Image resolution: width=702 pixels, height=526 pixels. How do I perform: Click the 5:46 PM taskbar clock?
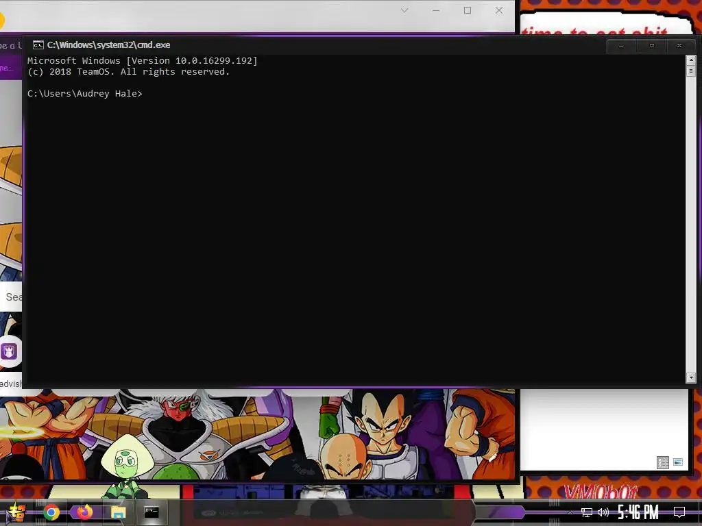tap(638, 512)
